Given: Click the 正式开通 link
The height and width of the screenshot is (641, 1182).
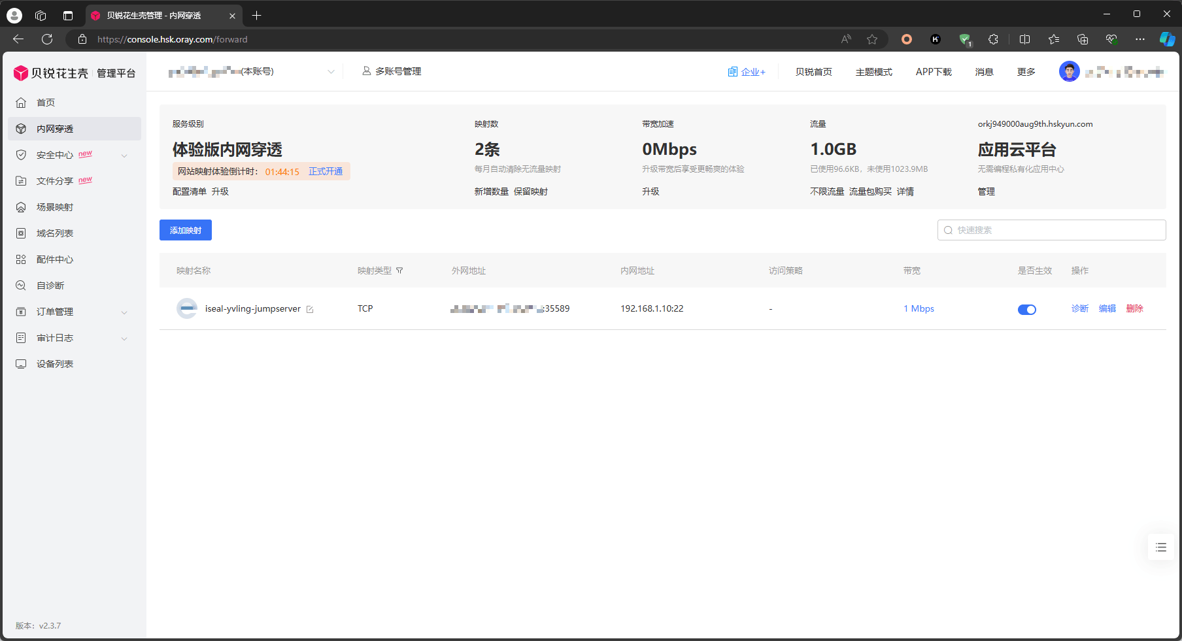Looking at the screenshot, I should click(326, 171).
